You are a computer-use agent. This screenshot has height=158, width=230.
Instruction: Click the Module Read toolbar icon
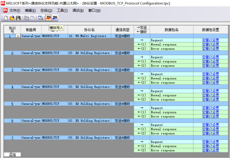click(x=55, y=18)
